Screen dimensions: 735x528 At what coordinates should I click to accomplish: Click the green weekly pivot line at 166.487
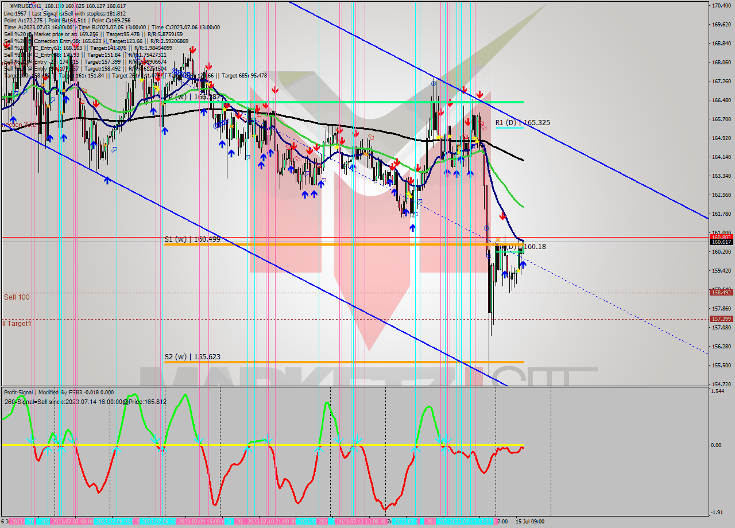coord(343,102)
